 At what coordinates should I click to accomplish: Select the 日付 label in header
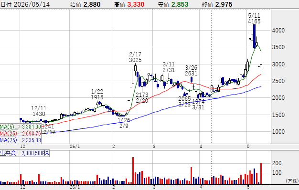click(x=6, y=4)
